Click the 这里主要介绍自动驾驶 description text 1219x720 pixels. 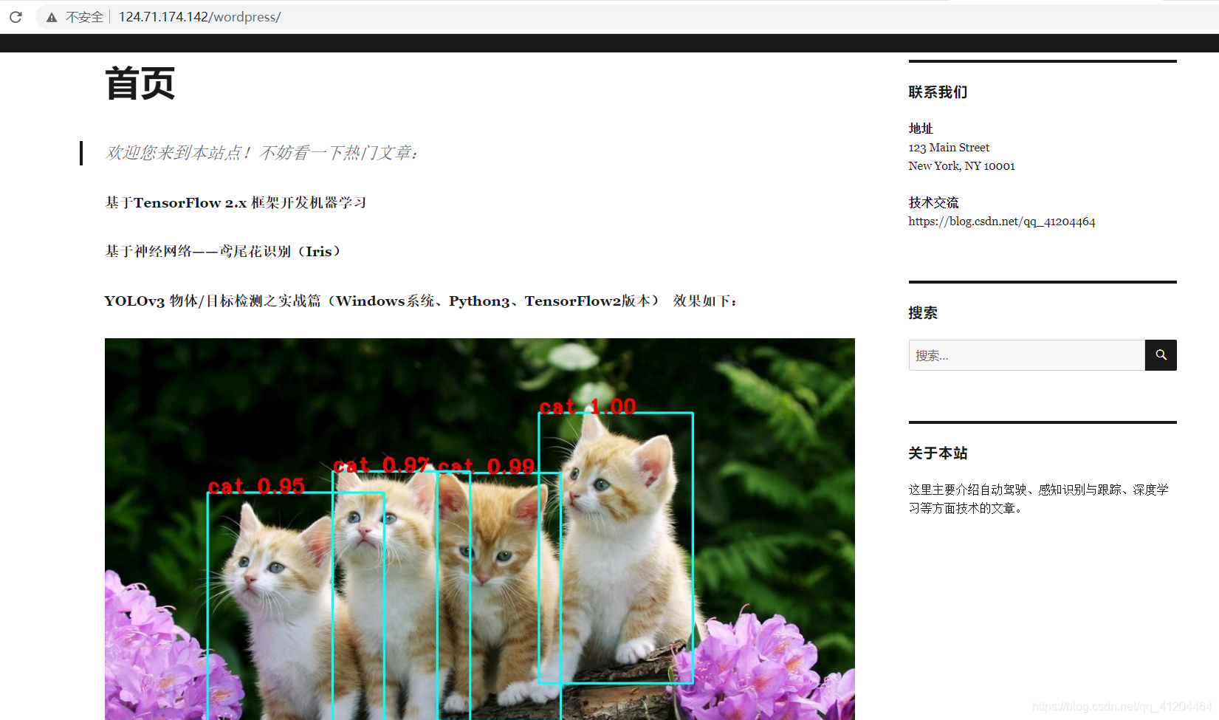(1038, 498)
